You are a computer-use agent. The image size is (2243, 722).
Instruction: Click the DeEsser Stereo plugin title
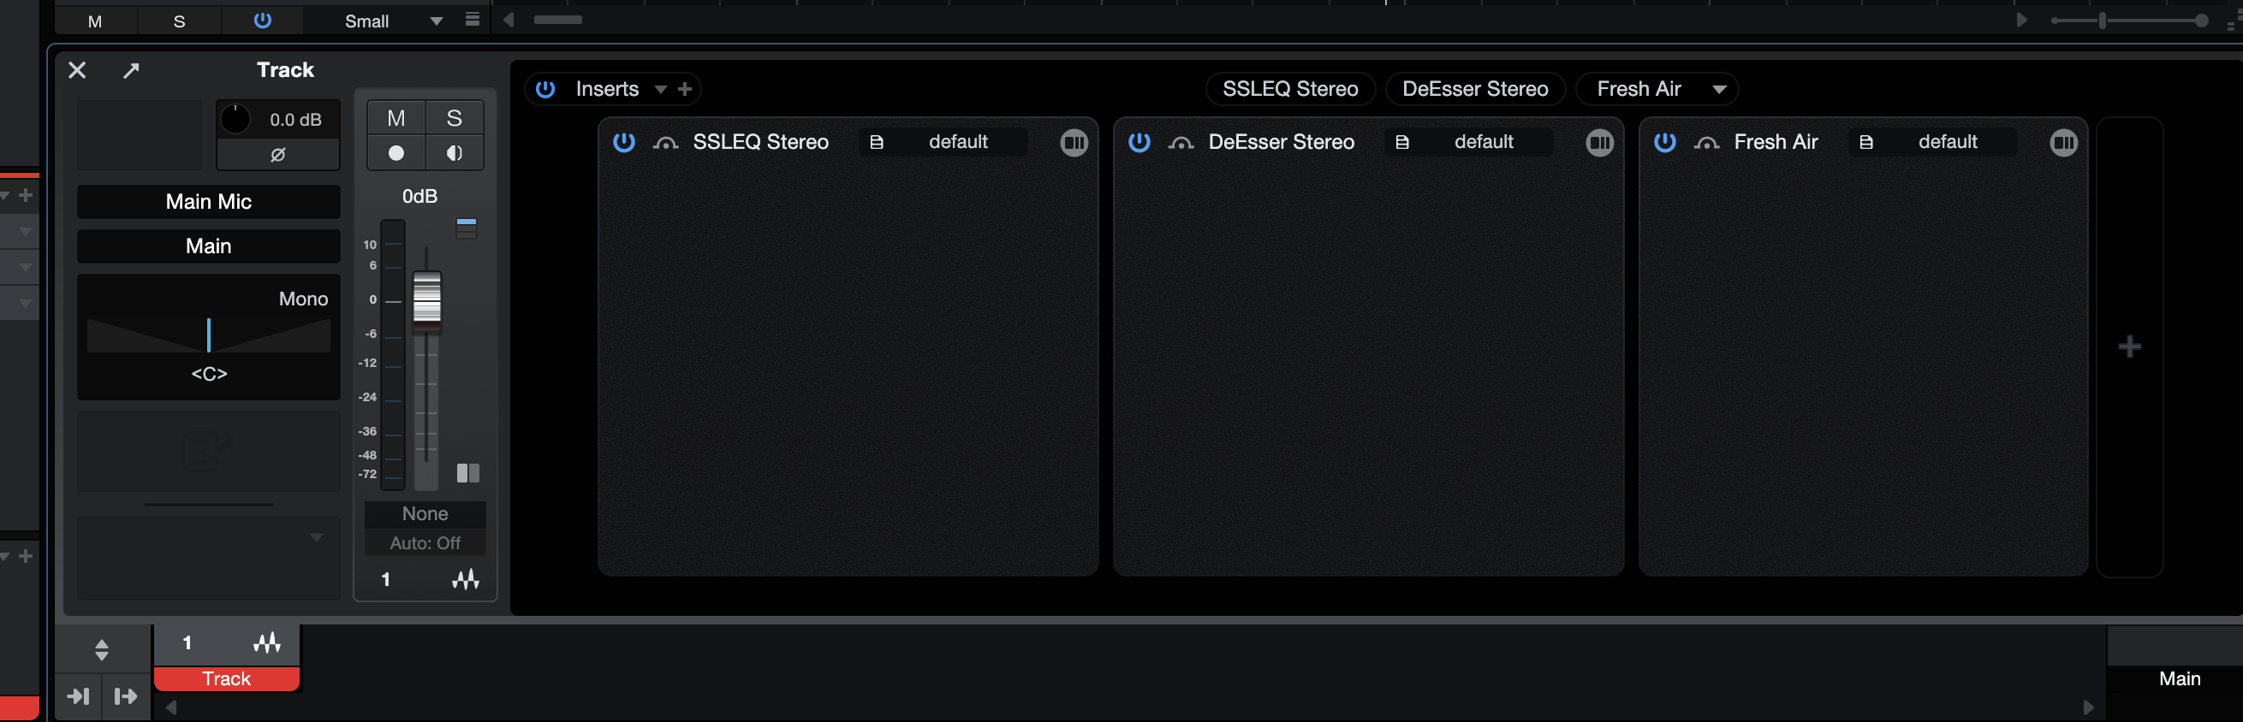1282,142
